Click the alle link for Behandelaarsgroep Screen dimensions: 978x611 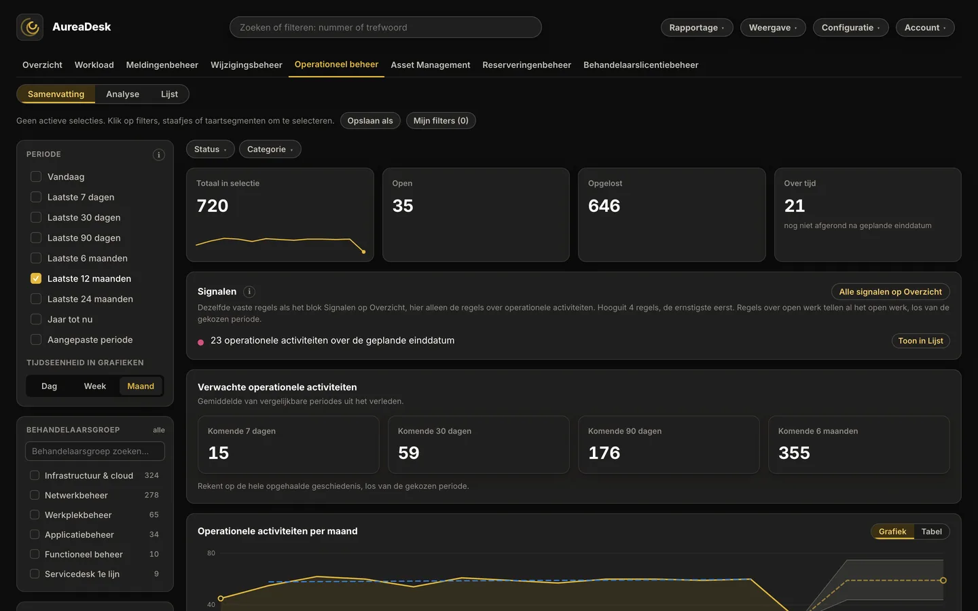pyautogui.click(x=159, y=430)
